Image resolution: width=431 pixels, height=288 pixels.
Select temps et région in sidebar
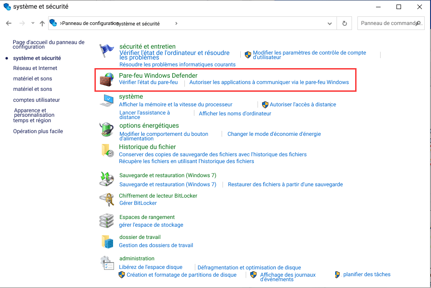[x=32, y=120]
